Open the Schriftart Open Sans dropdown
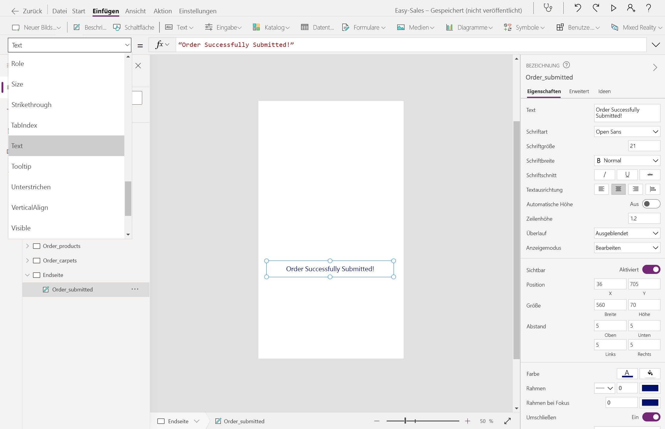Screen dimensions: 665x429 [627, 132]
